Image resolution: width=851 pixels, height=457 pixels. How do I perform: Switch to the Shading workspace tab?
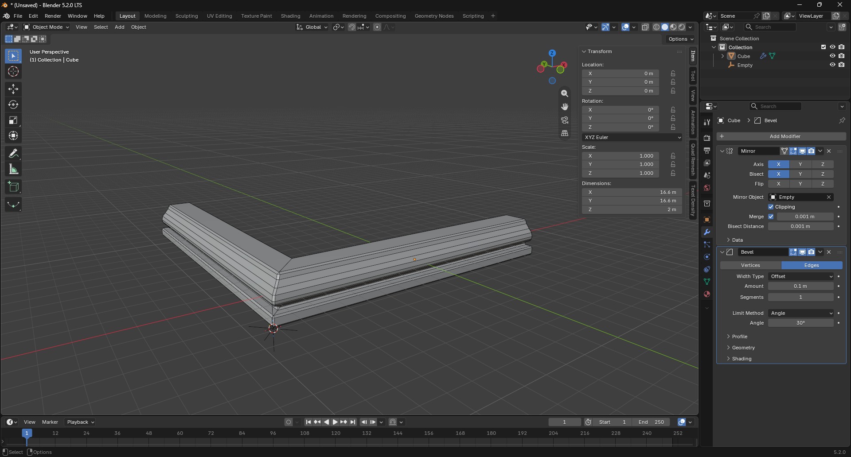tap(290, 16)
